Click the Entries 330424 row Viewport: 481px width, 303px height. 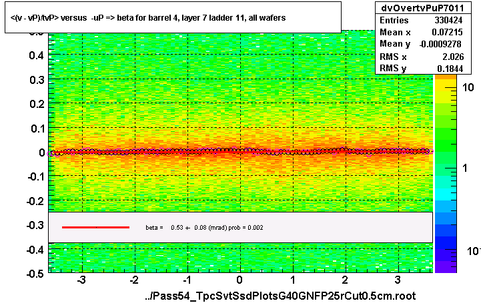[423, 20]
